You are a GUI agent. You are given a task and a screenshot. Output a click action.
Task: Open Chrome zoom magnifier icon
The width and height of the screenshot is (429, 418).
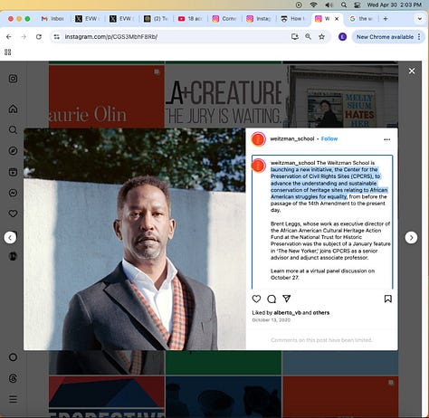[x=308, y=37]
